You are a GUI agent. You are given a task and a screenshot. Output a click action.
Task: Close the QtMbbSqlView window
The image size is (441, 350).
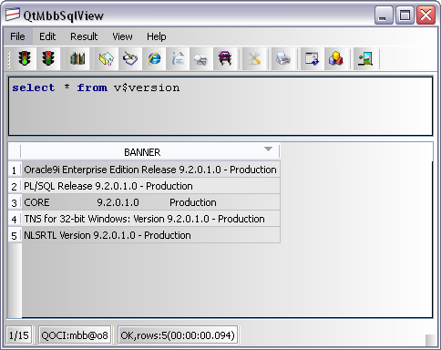[426, 15]
